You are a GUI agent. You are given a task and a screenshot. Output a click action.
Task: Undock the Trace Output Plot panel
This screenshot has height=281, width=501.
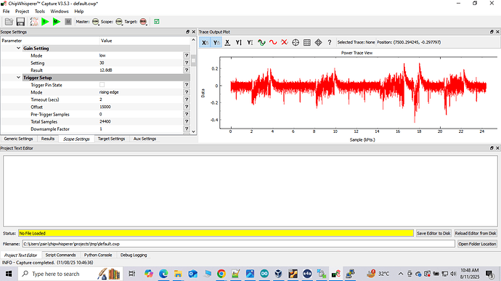[492, 32]
